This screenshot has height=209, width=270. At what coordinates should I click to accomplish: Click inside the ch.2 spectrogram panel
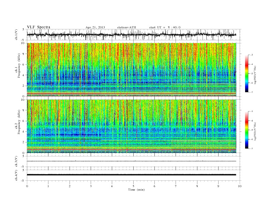[132, 126]
